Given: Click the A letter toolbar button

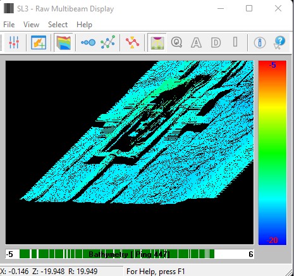Looking at the screenshot, I should (196, 42).
